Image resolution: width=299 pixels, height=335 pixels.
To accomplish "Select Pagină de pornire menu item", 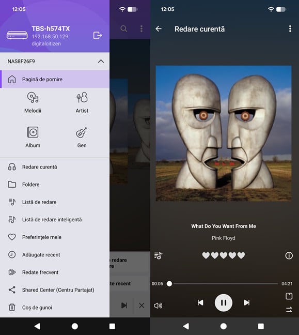I will (55, 79).
